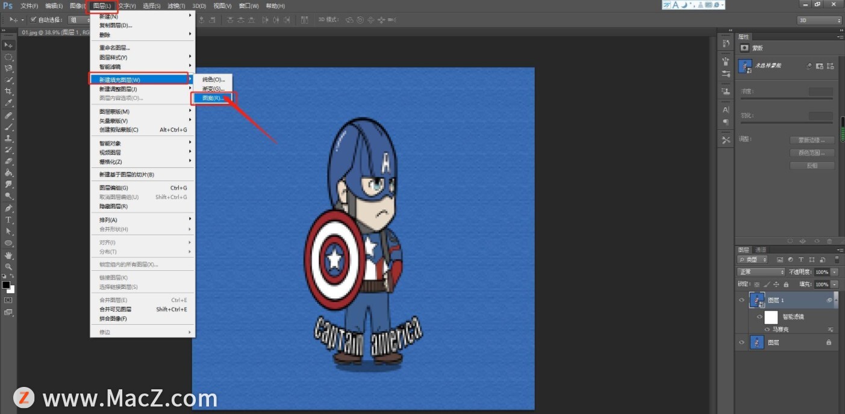Switch to the 通道 tab
The image size is (845, 414).
761,250
